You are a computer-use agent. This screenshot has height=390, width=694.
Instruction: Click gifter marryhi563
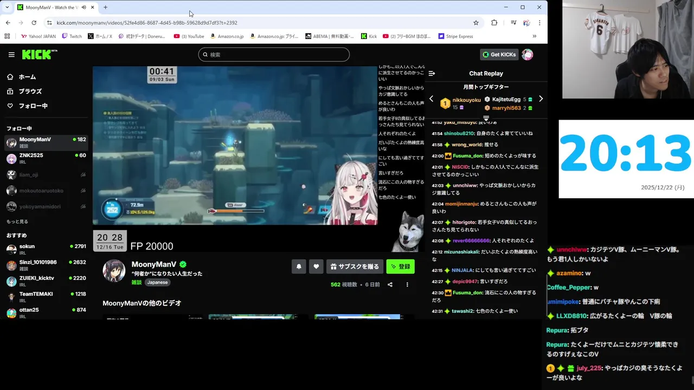pyautogui.click(x=506, y=108)
